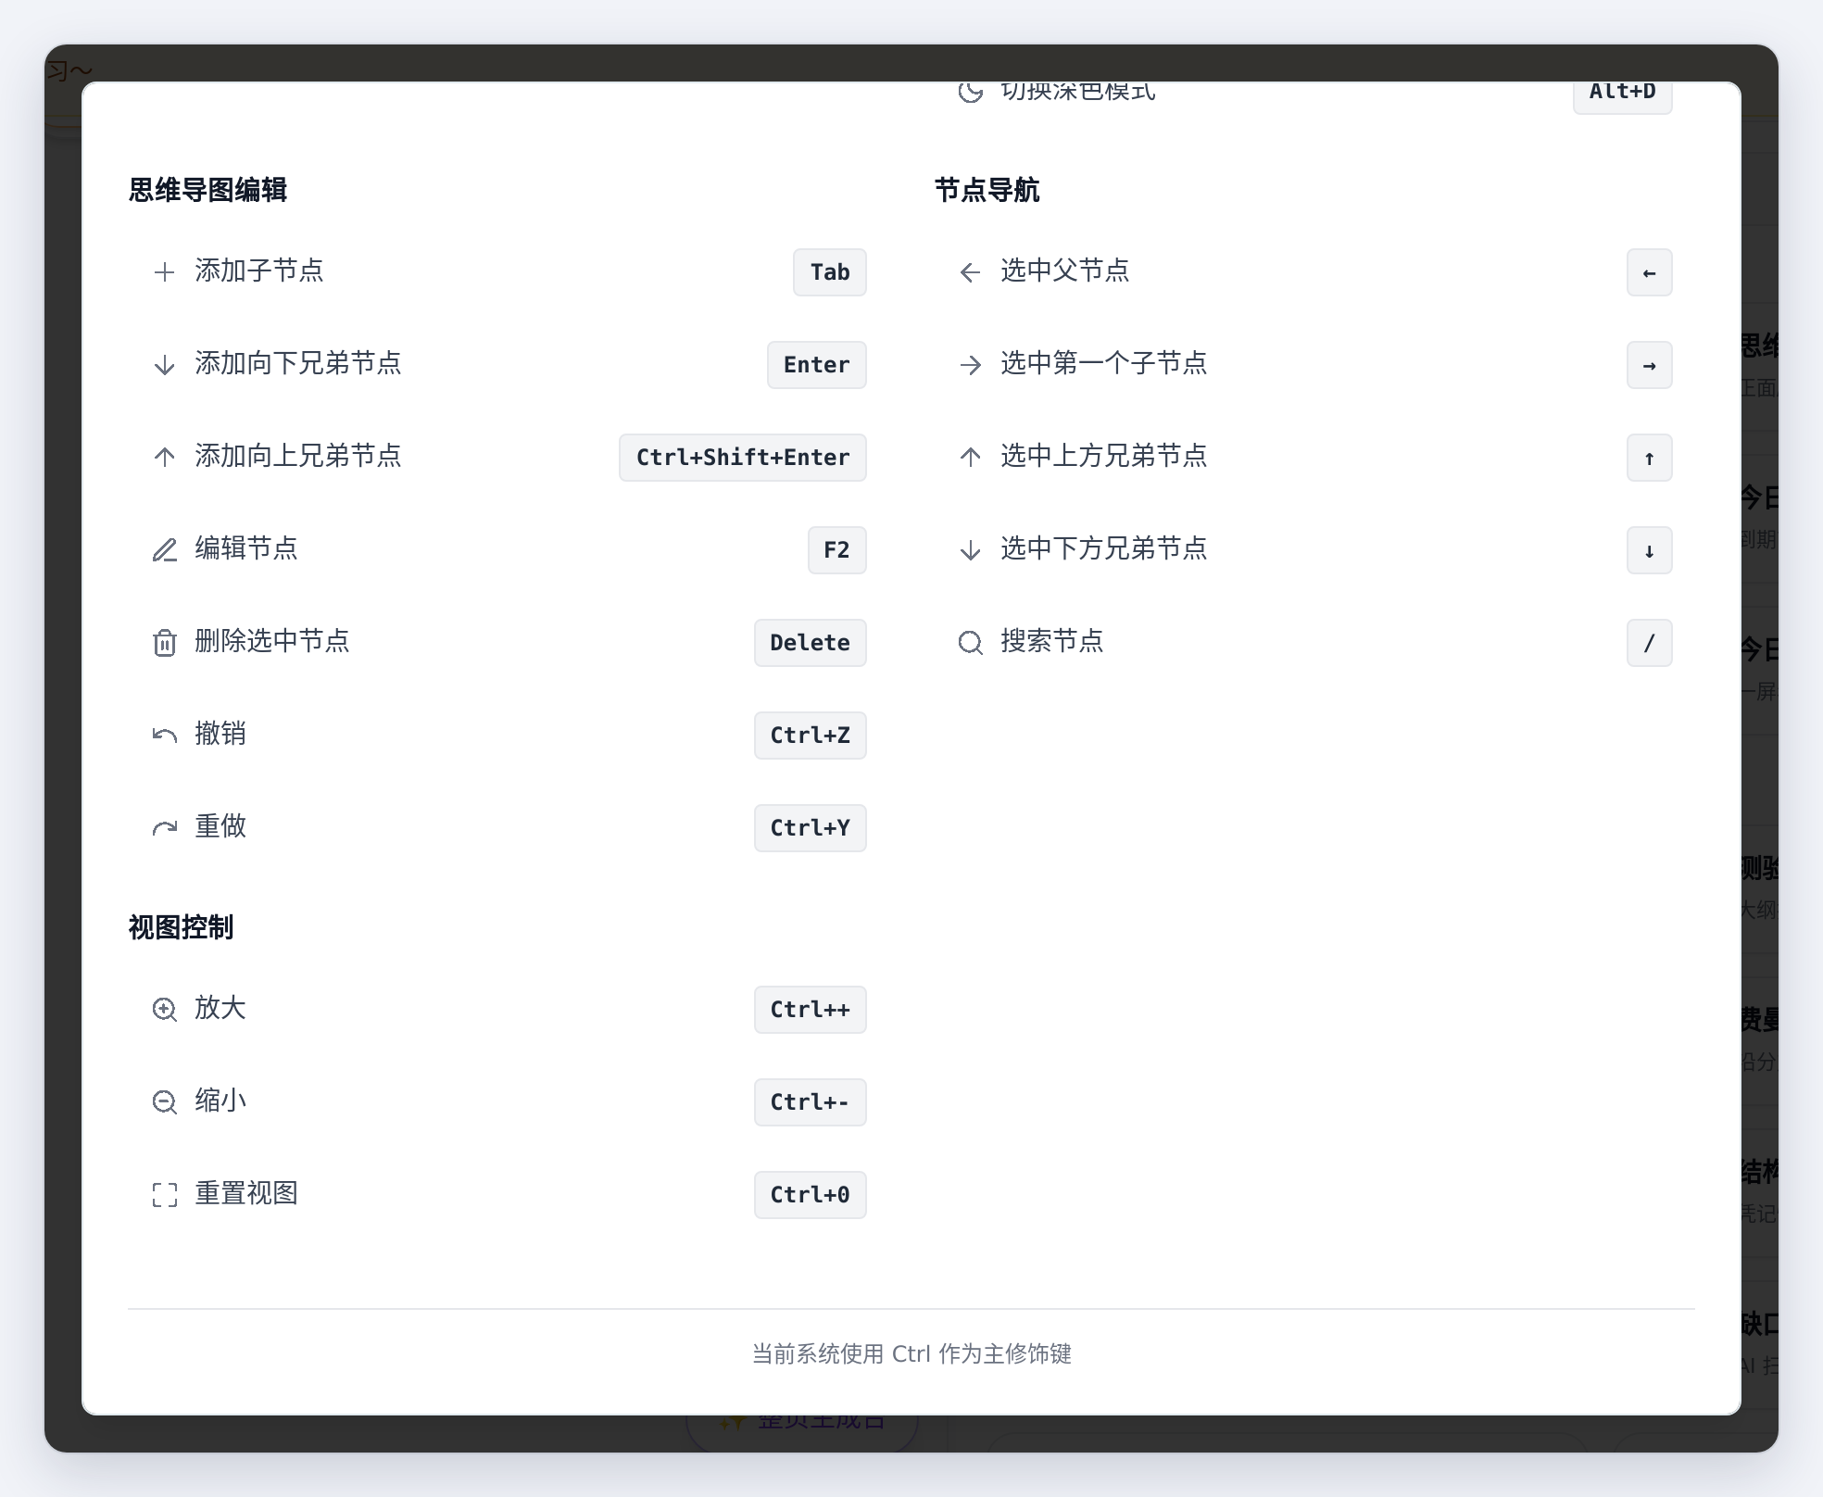Click the zoom-in magnifier icon beside 放大
The image size is (1823, 1497).
pos(165,1010)
